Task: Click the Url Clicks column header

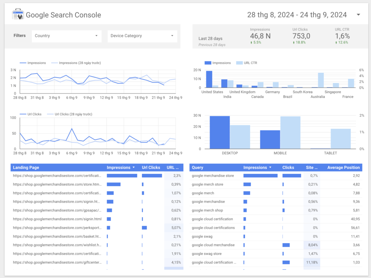Action: [x=151, y=167]
